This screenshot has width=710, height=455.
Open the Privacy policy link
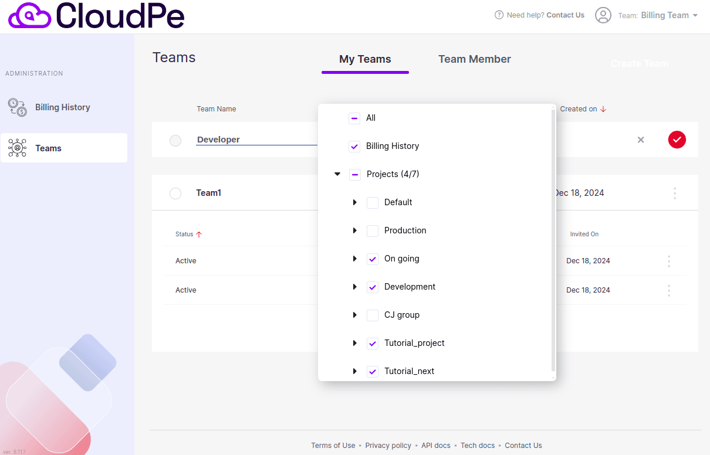point(388,445)
